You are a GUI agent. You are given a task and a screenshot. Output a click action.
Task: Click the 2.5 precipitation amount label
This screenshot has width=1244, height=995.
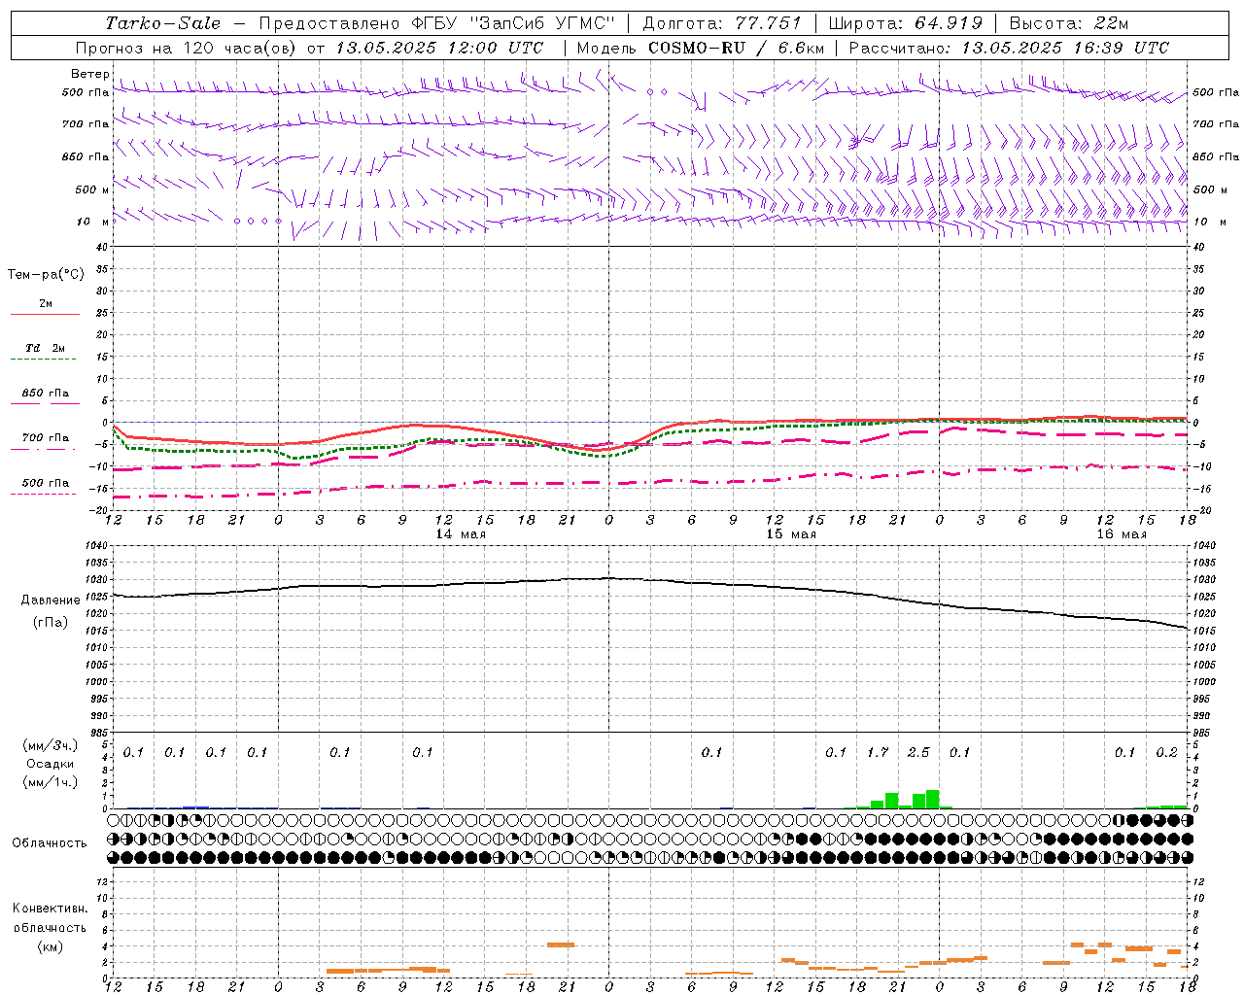[918, 752]
